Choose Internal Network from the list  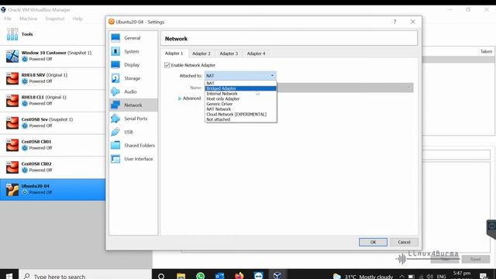(x=241, y=94)
